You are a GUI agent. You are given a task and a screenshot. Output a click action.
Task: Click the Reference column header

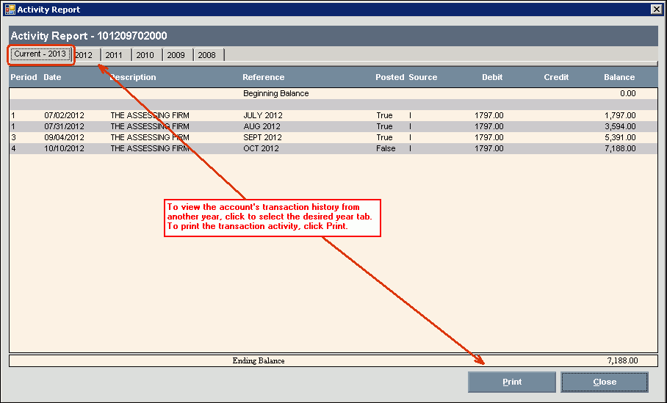tap(263, 77)
